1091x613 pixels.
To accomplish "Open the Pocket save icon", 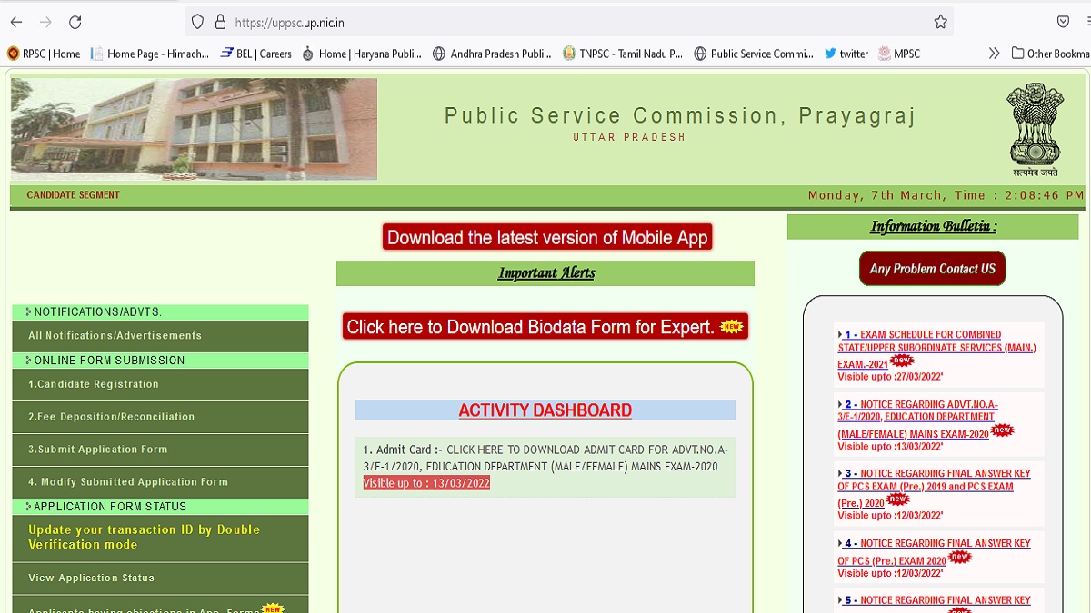I will (1063, 22).
